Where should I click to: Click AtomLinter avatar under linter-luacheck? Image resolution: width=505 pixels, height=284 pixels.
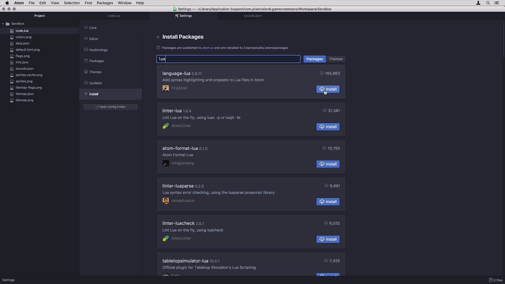coord(166,238)
